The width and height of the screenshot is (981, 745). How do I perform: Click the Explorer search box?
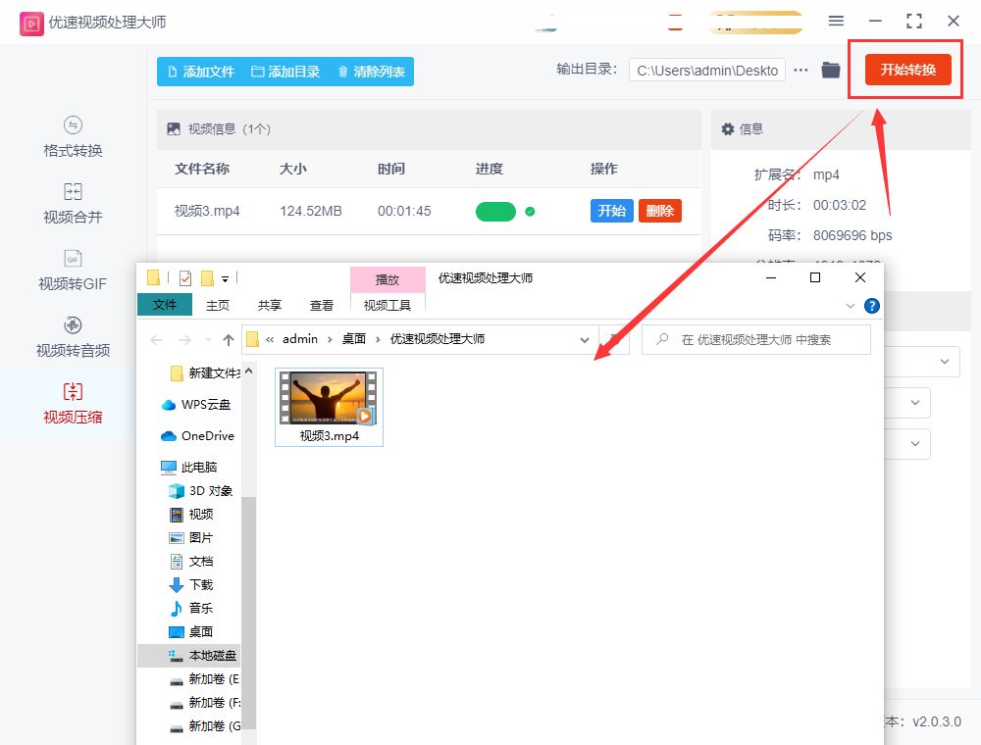pos(755,339)
